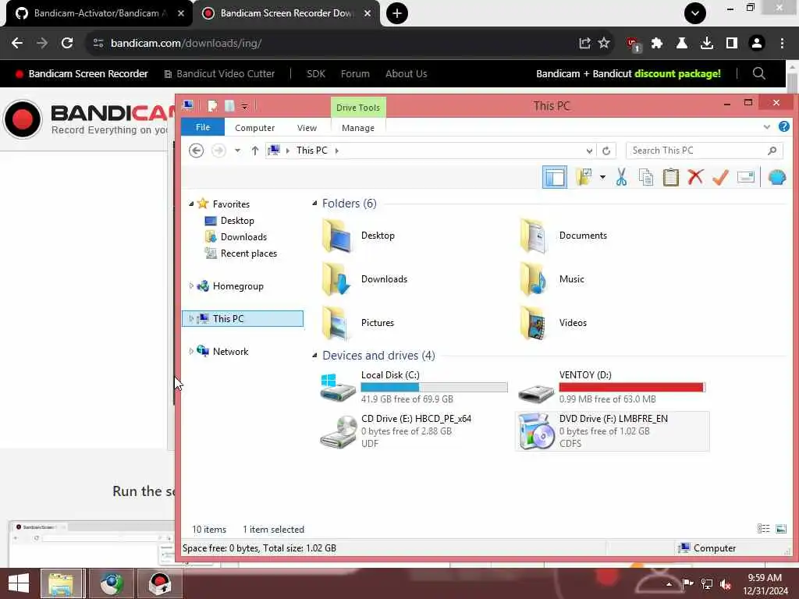Switch to details view in status bar
This screenshot has width=799, height=599.
pyautogui.click(x=763, y=529)
